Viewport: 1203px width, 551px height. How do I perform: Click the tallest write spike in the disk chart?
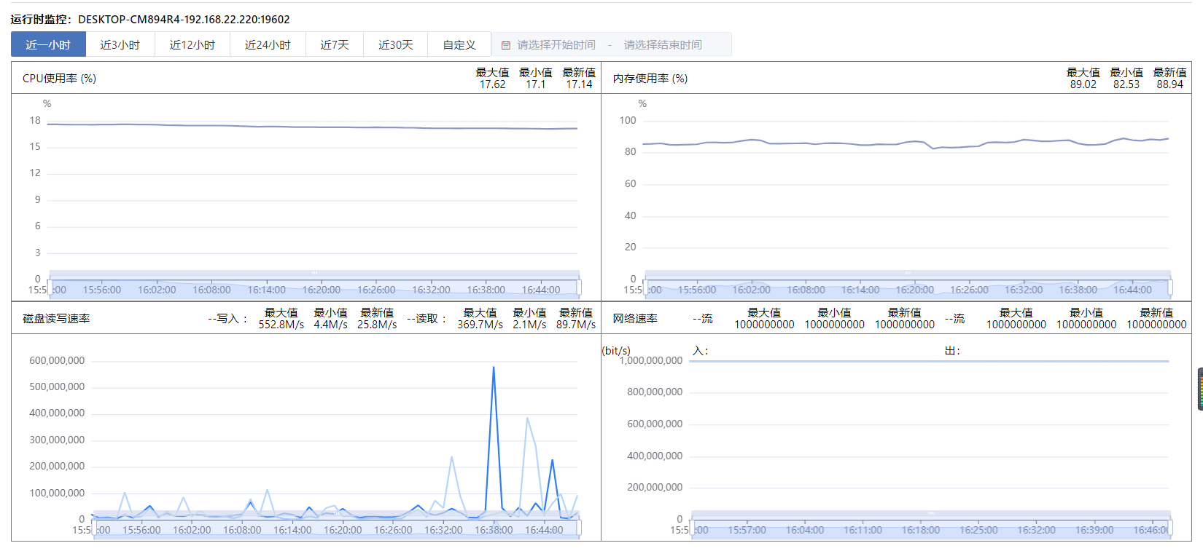494,368
